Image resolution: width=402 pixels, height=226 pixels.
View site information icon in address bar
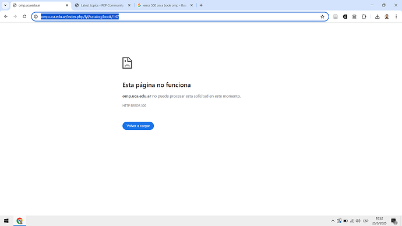(x=36, y=17)
